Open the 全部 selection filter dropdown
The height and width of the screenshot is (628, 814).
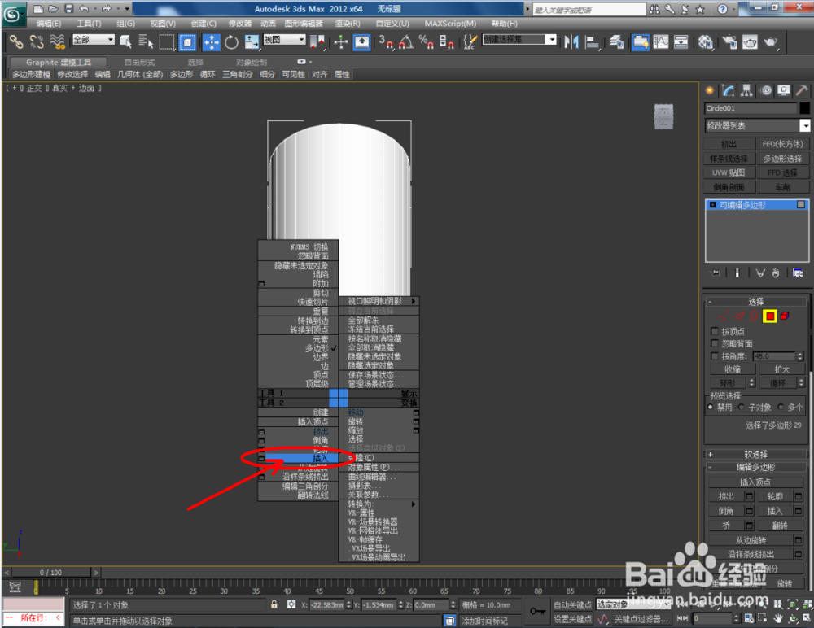94,40
